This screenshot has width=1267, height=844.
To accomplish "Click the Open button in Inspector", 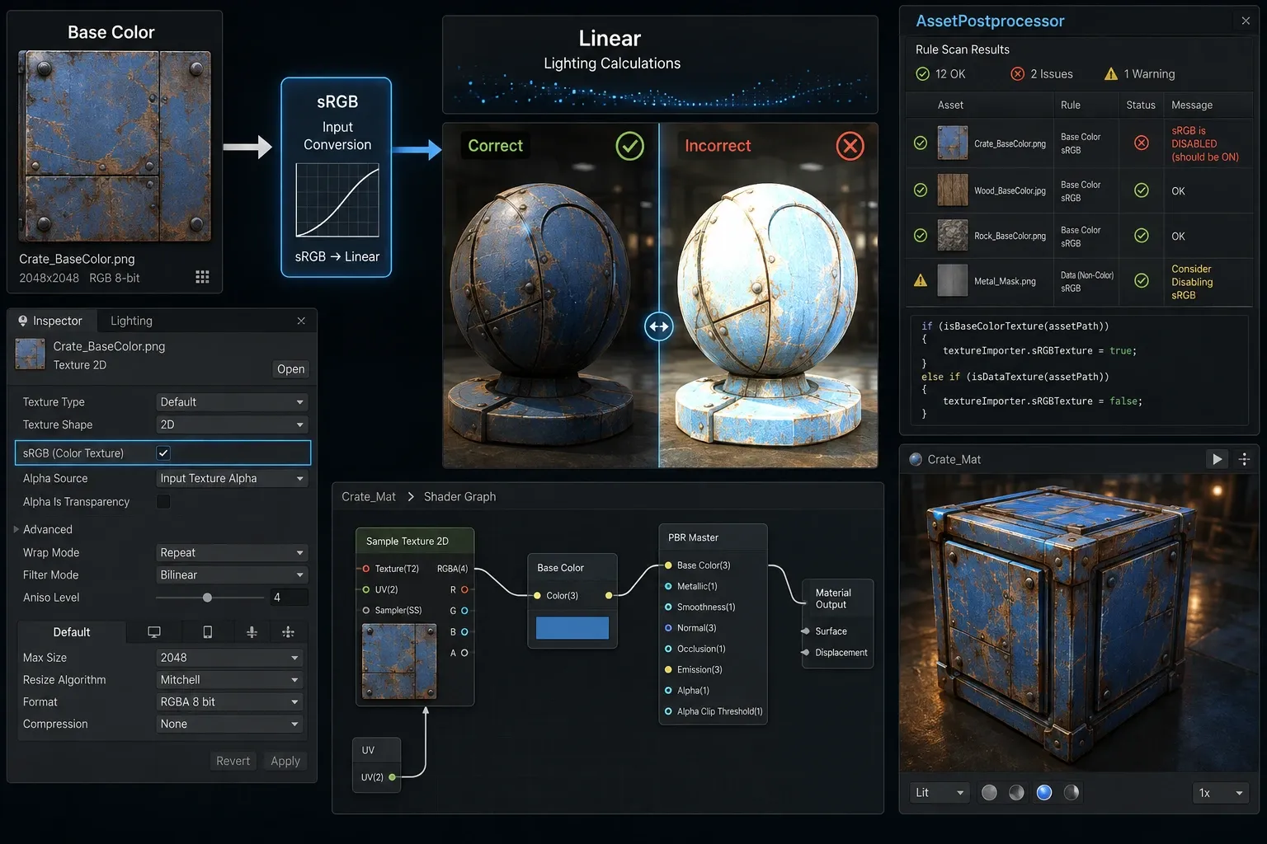I will 290,368.
